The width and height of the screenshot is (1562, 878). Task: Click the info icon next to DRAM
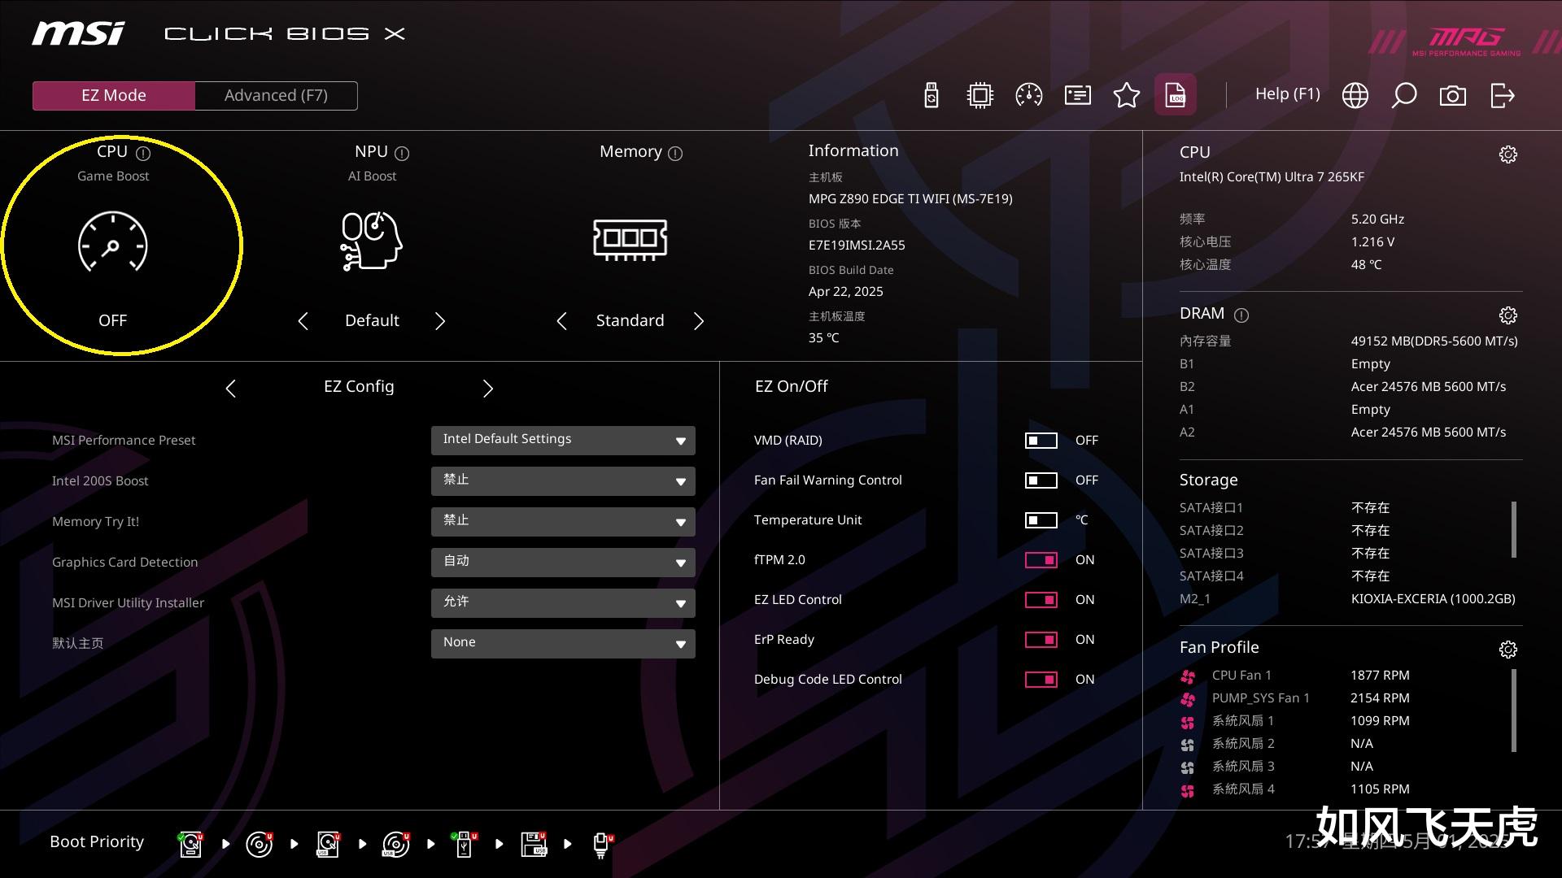click(x=1241, y=315)
